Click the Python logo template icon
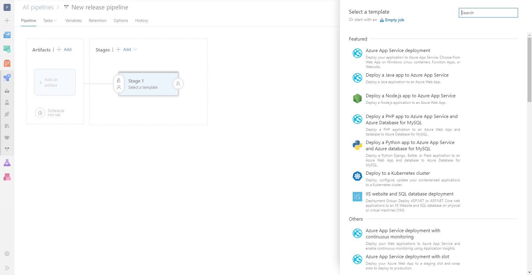Screen dimensions: 532x275 (x=357, y=145)
